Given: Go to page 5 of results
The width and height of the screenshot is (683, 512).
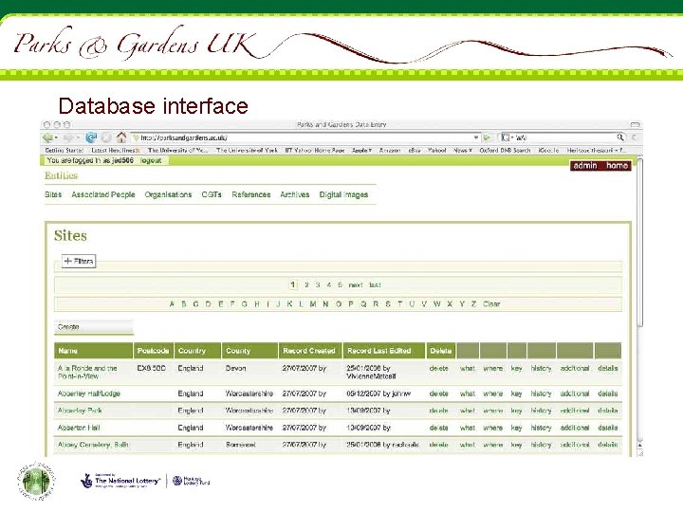Looking at the screenshot, I should [x=341, y=285].
